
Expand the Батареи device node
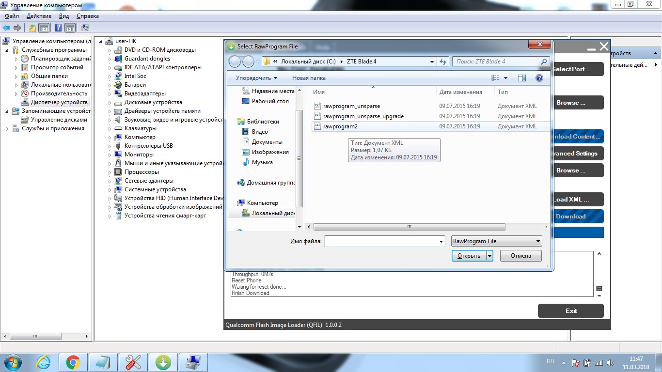(110, 85)
